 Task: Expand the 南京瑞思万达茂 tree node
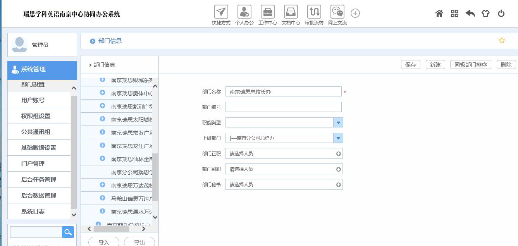point(102,185)
